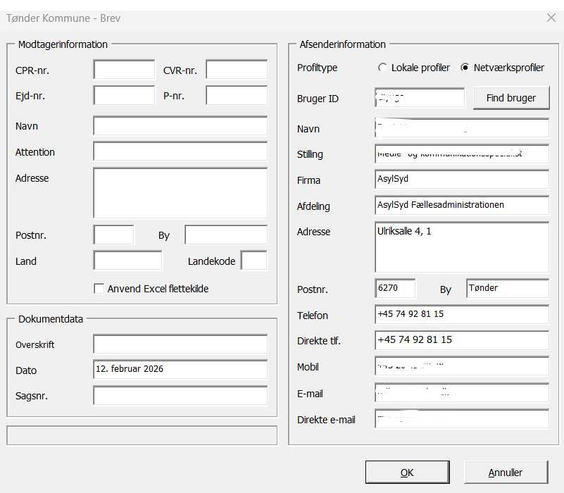Focus the Ejd-nr. text field
The image size is (564, 493).
(124, 96)
